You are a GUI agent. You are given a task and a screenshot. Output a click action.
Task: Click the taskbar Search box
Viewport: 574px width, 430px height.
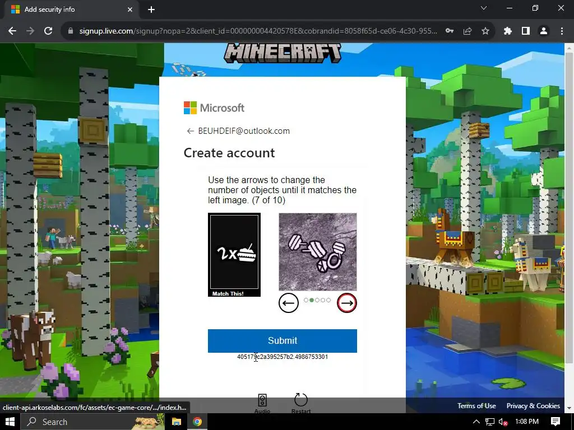92,422
